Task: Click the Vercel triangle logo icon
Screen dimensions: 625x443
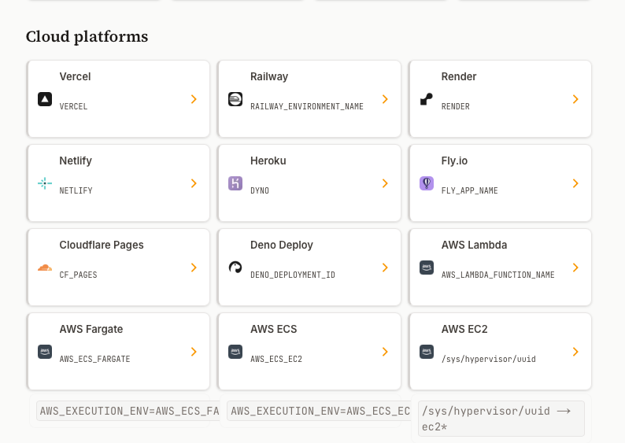Action: (x=45, y=99)
